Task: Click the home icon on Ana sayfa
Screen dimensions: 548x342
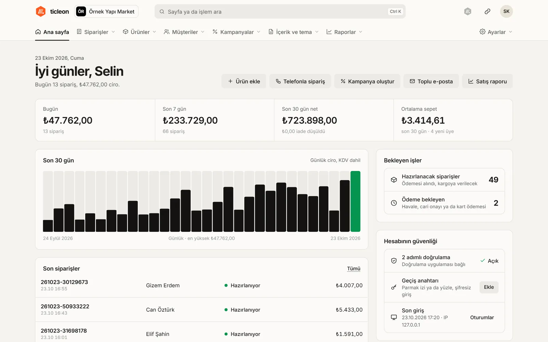Action: pyautogui.click(x=38, y=32)
